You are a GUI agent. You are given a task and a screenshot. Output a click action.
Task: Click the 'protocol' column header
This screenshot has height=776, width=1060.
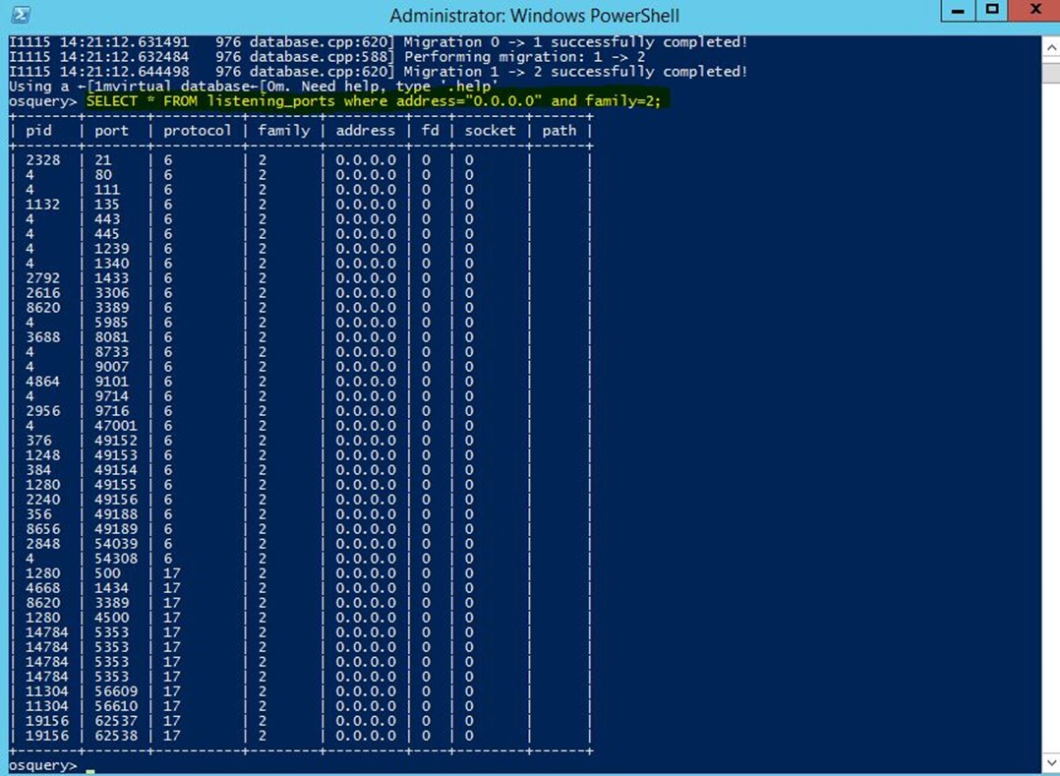pyautogui.click(x=197, y=131)
